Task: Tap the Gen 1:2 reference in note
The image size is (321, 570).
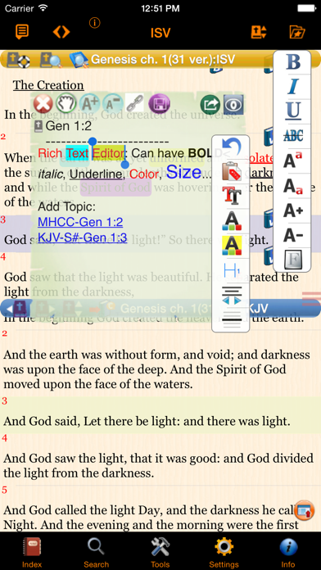Action: tap(69, 126)
